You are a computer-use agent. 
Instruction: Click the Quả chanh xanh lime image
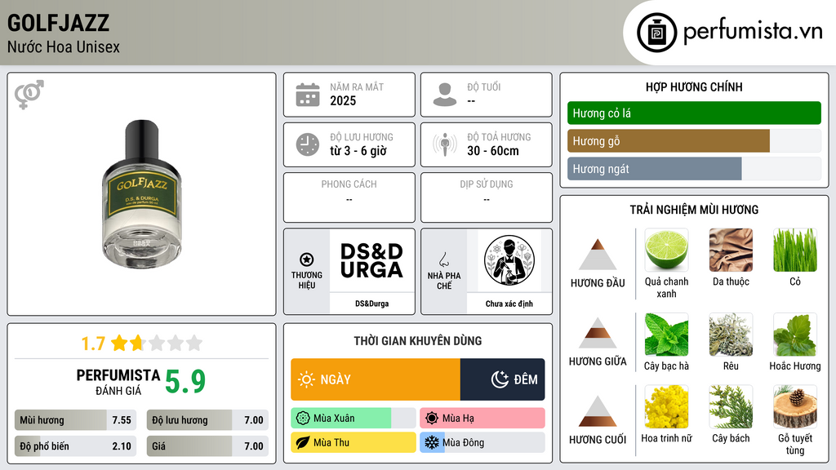(666, 250)
